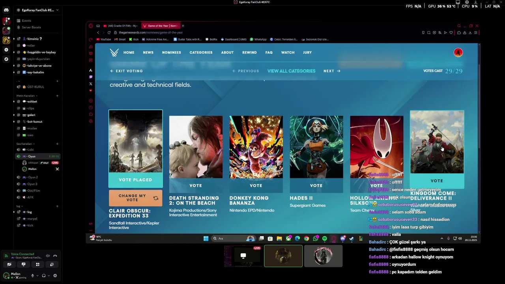The width and height of the screenshot is (505, 284).
Task: Open the Kick bookmark
Action: pos(134,39)
